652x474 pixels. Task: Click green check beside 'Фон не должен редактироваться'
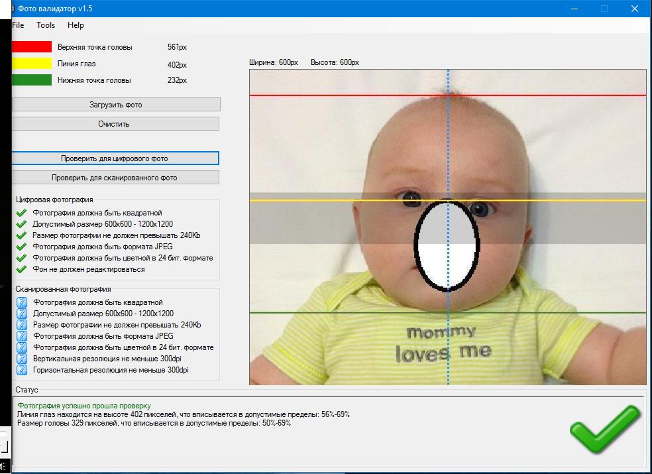pos(21,269)
